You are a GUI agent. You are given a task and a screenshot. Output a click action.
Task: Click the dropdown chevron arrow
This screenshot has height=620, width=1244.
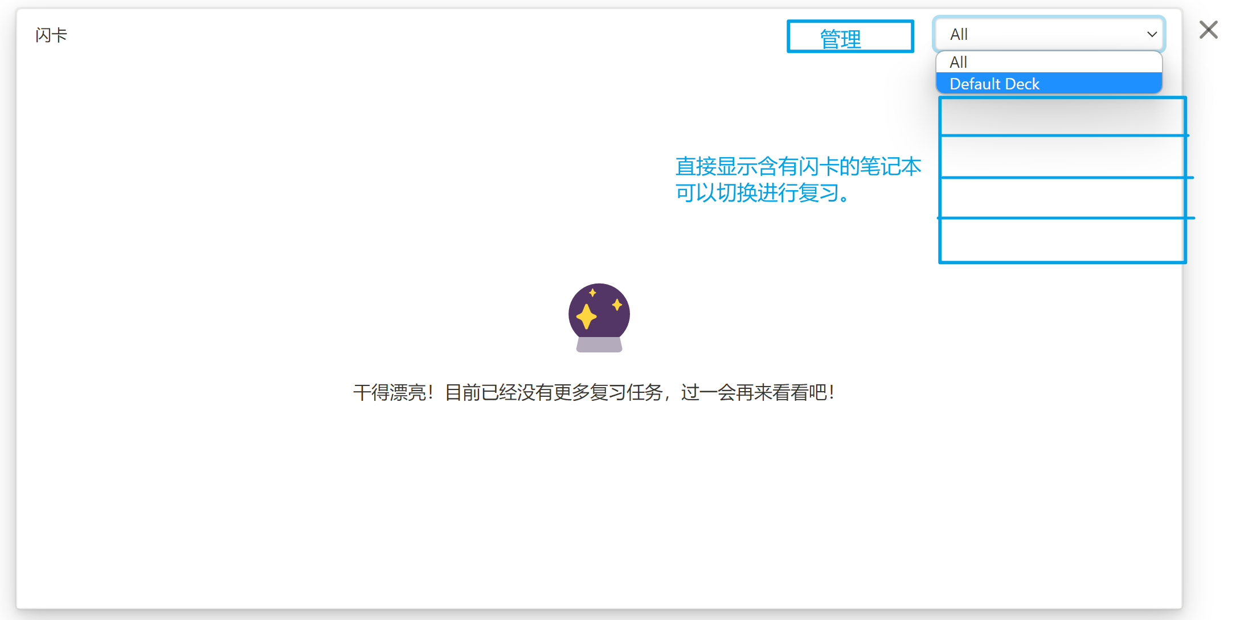point(1152,34)
